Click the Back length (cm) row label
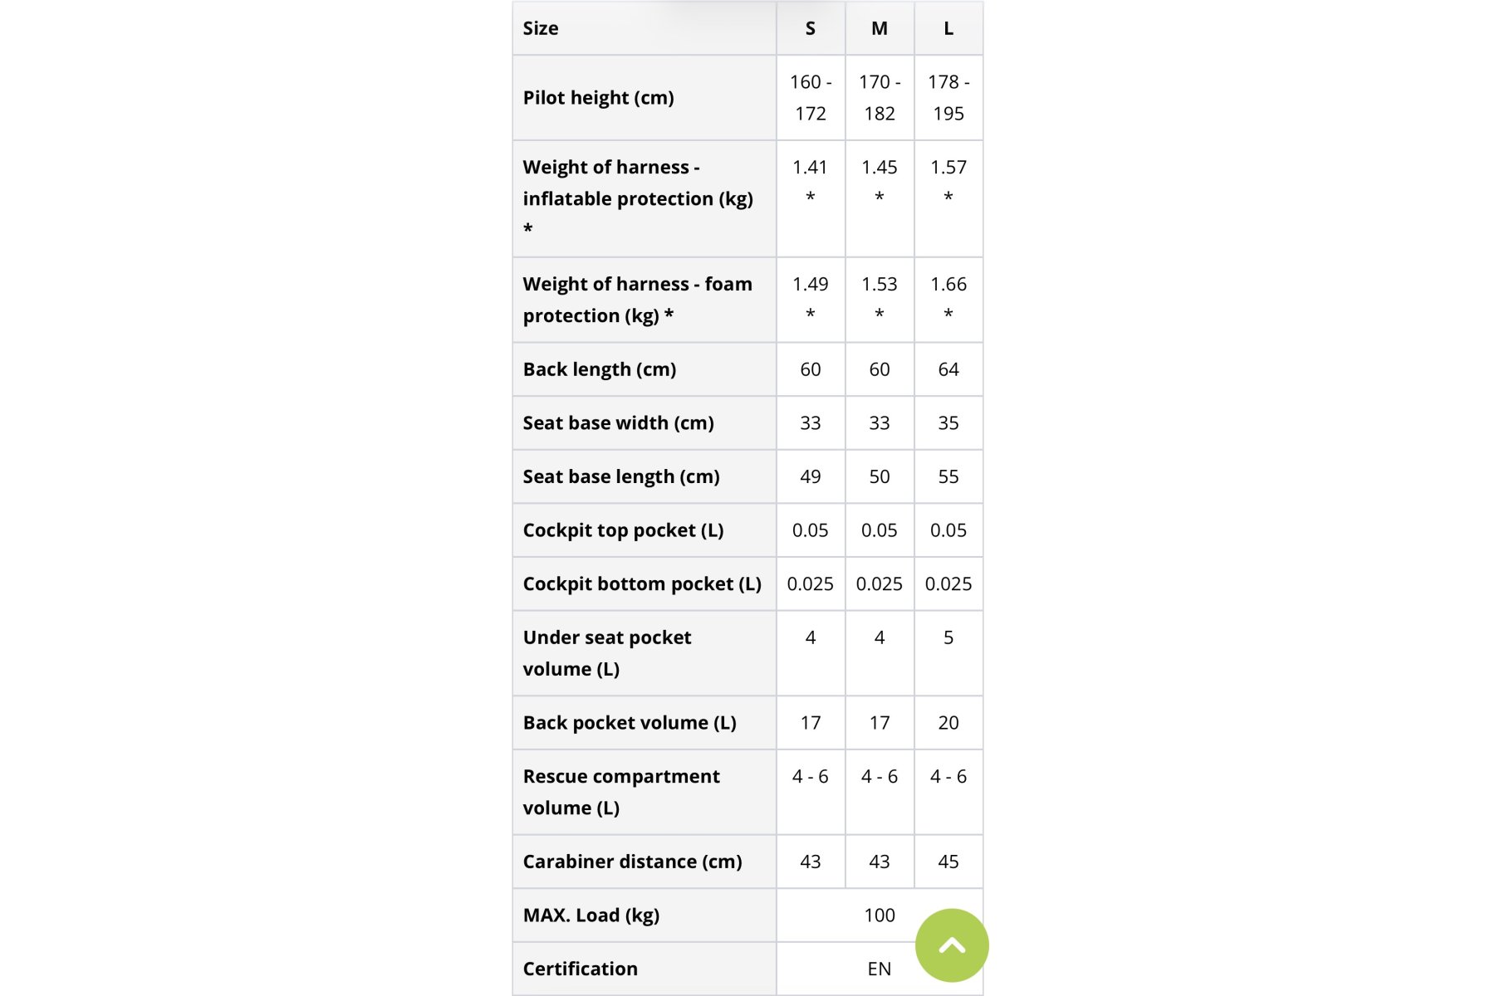 pos(600,369)
